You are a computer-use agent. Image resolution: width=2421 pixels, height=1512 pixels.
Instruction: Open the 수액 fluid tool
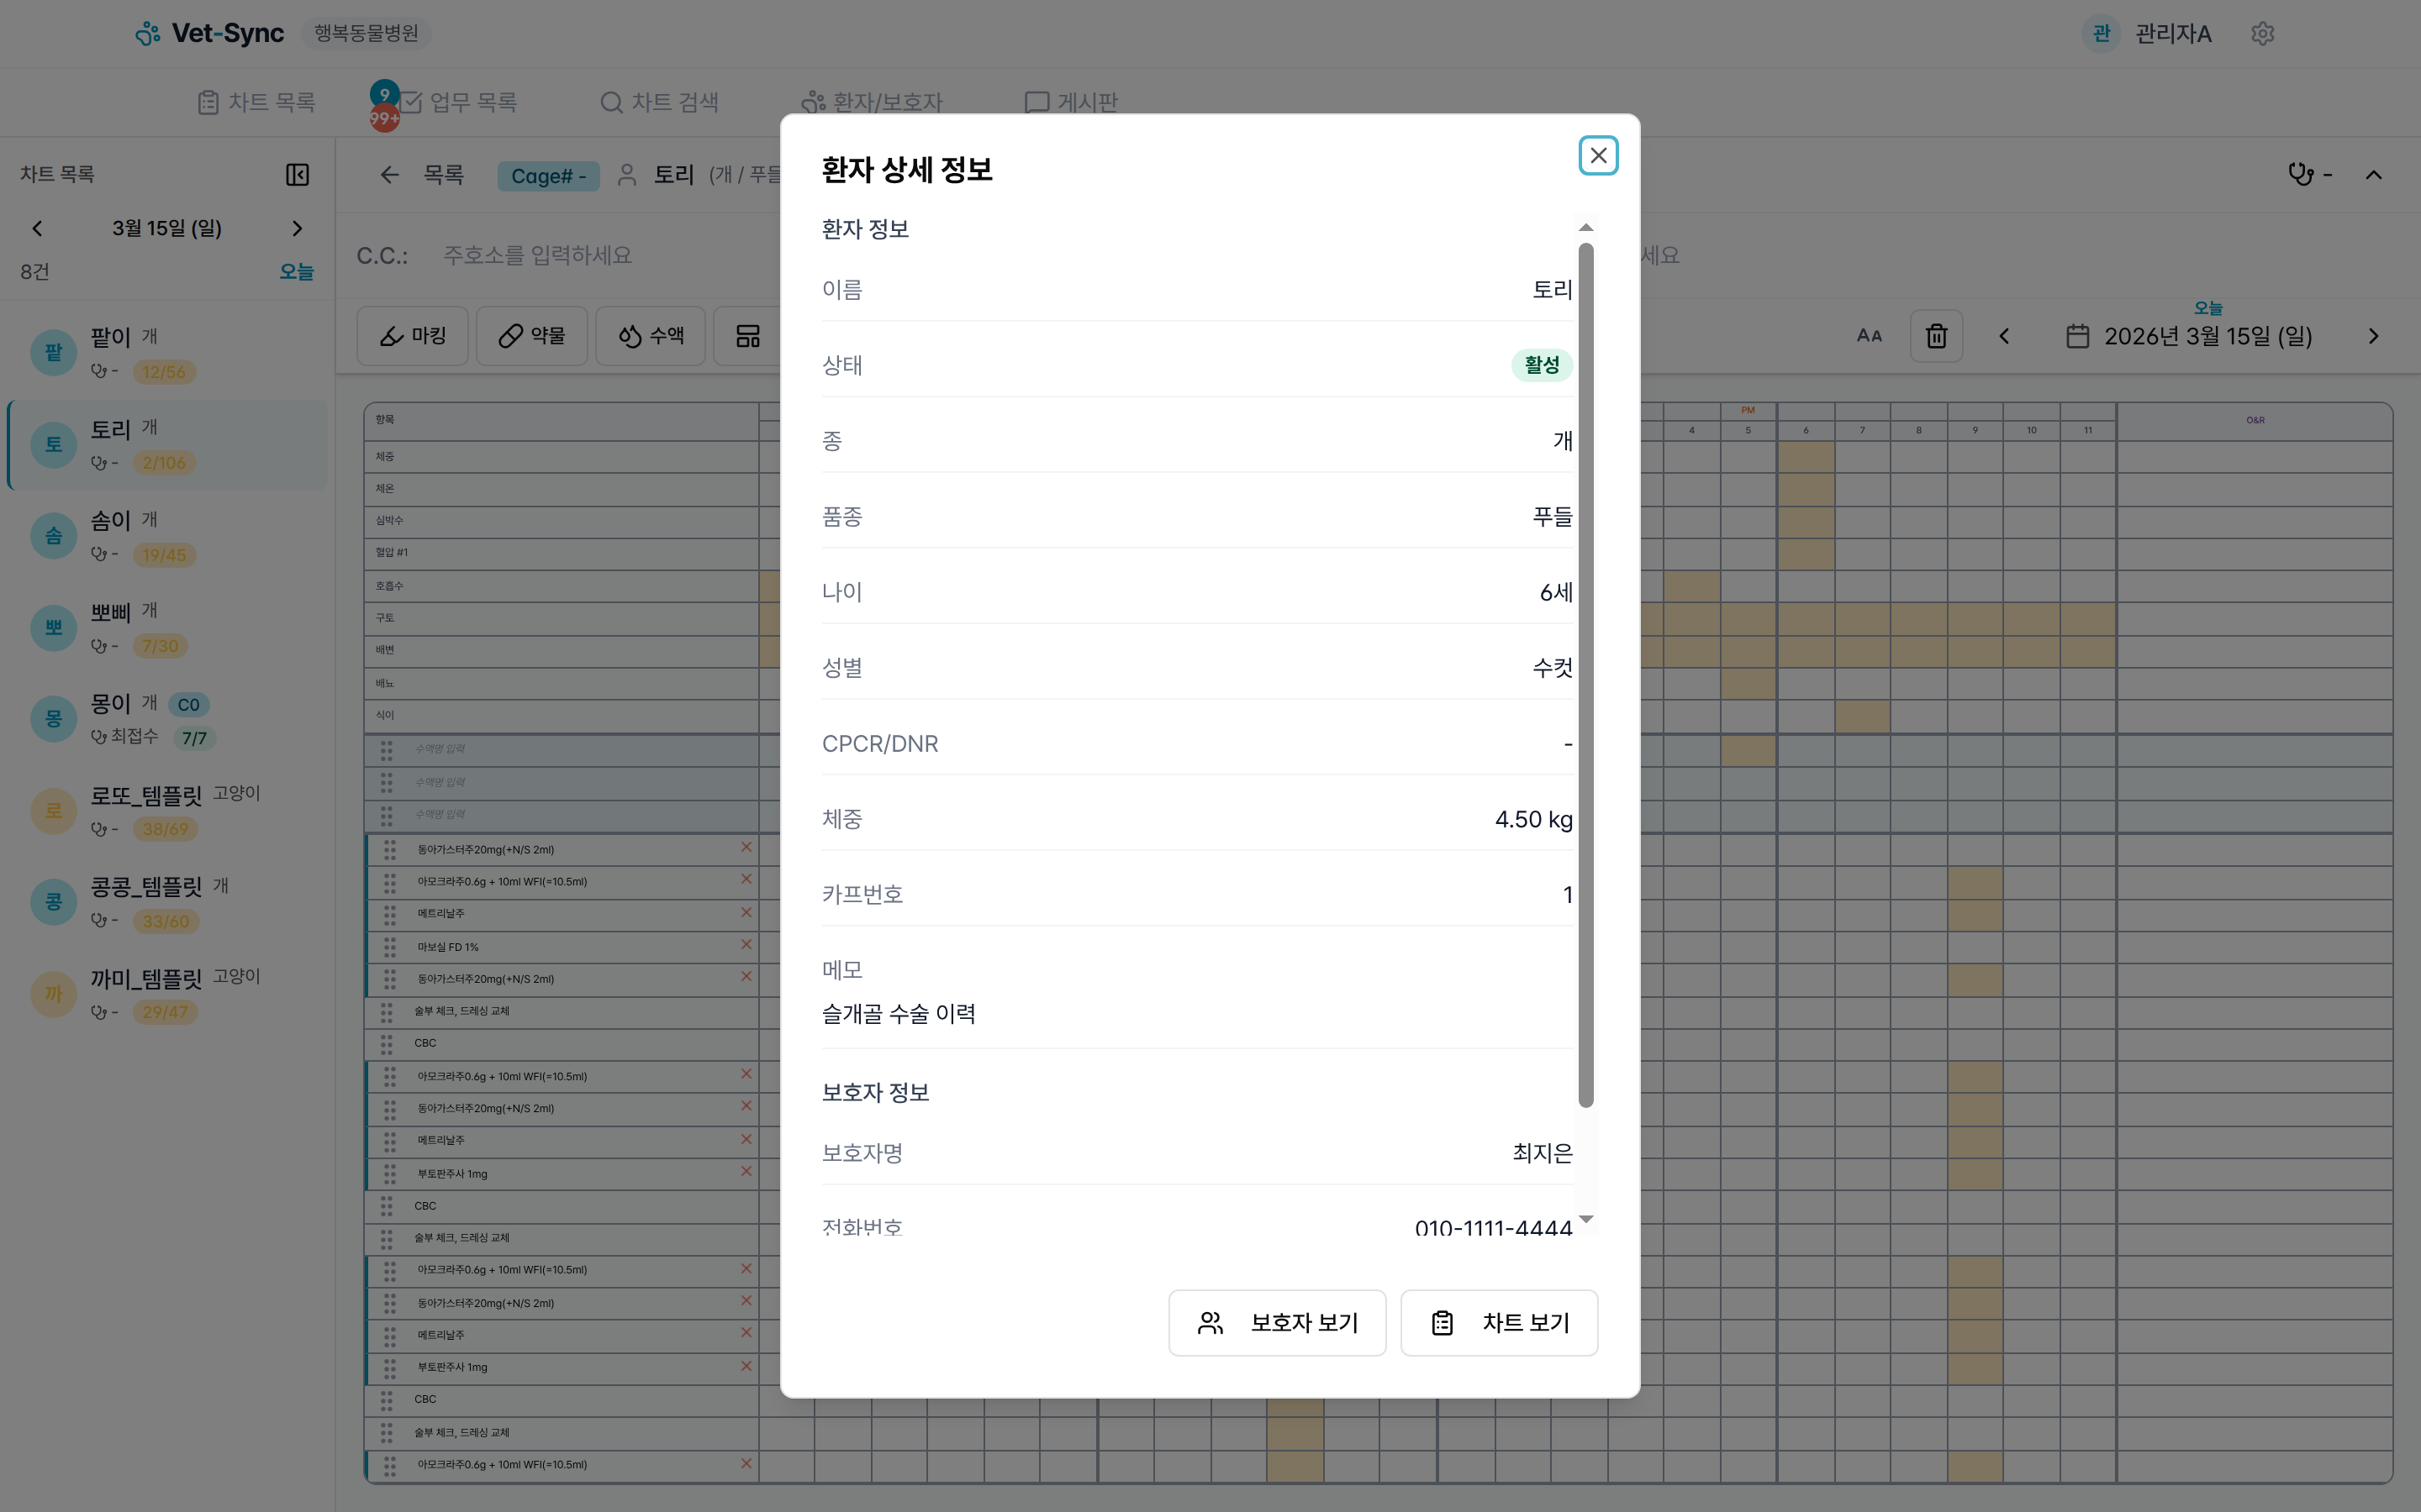pyautogui.click(x=651, y=336)
